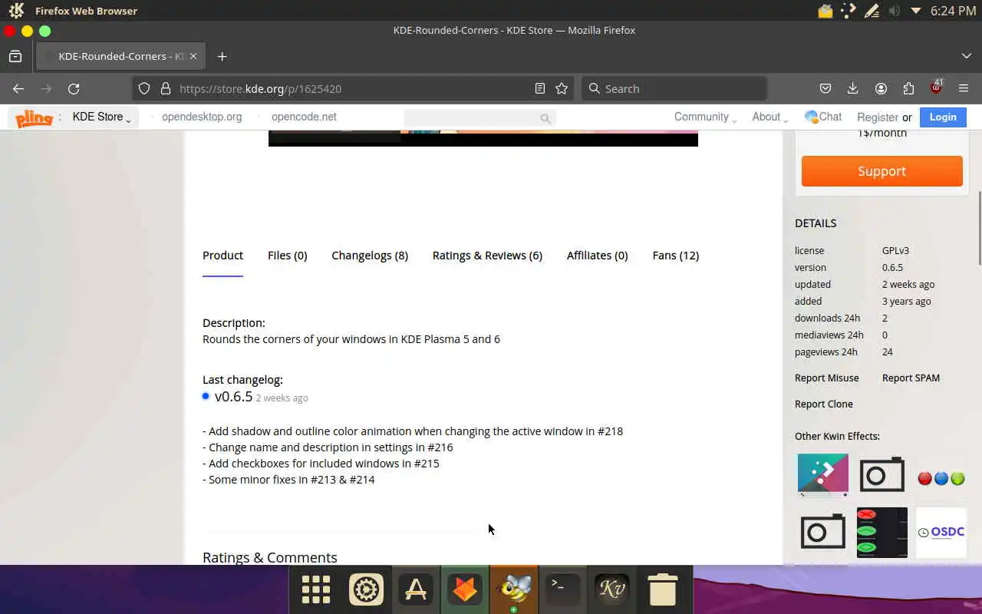Viewport: 982px width, 614px height.
Task: Open the trash icon in dock
Action: (x=662, y=589)
